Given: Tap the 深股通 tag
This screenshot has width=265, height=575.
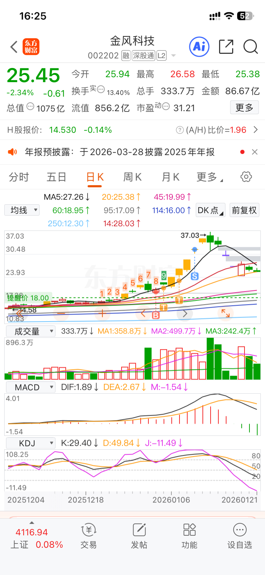Looking at the screenshot, I should 143,56.
